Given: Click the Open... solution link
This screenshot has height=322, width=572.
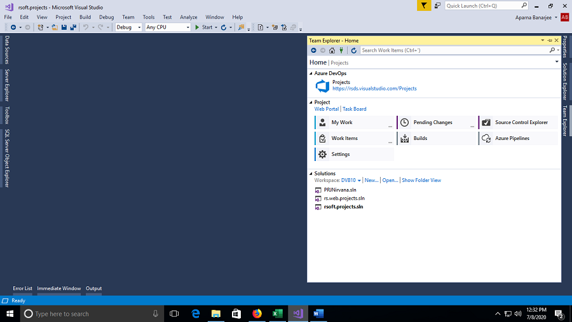Looking at the screenshot, I should (x=390, y=180).
